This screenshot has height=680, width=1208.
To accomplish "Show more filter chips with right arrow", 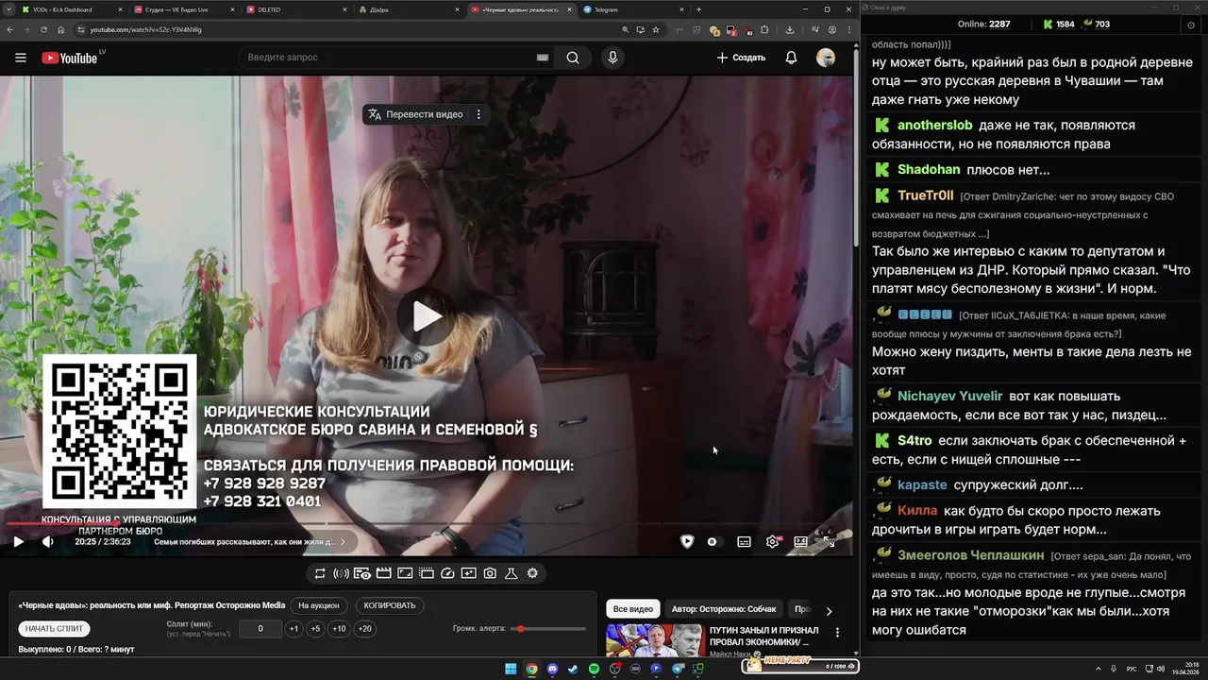I will (x=829, y=610).
